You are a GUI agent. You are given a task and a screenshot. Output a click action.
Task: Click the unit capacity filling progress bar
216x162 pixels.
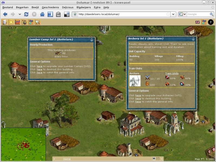162,64
